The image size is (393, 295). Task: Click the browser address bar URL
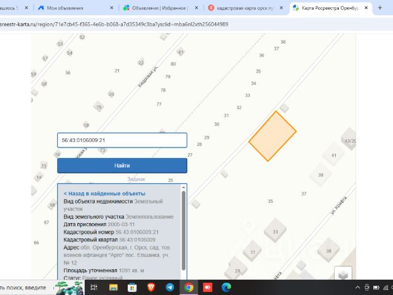pyautogui.click(x=114, y=25)
